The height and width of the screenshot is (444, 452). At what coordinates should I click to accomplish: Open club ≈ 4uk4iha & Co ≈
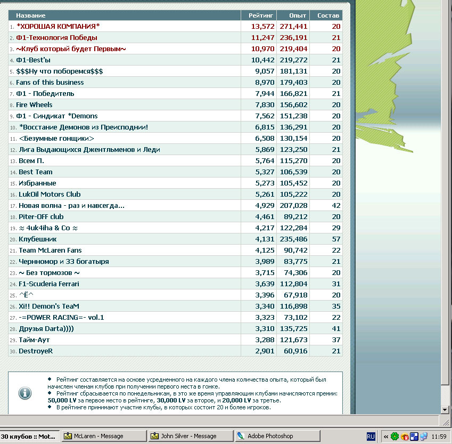click(x=48, y=228)
